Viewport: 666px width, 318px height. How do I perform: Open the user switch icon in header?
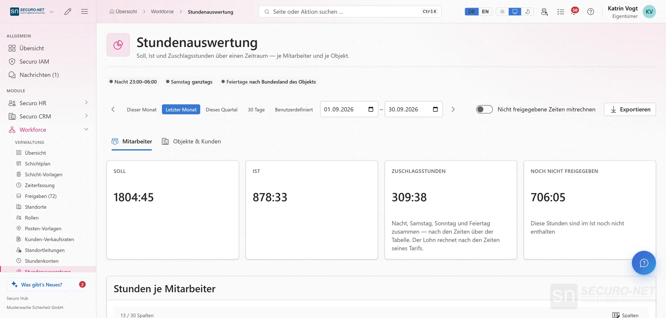click(x=544, y=11)
